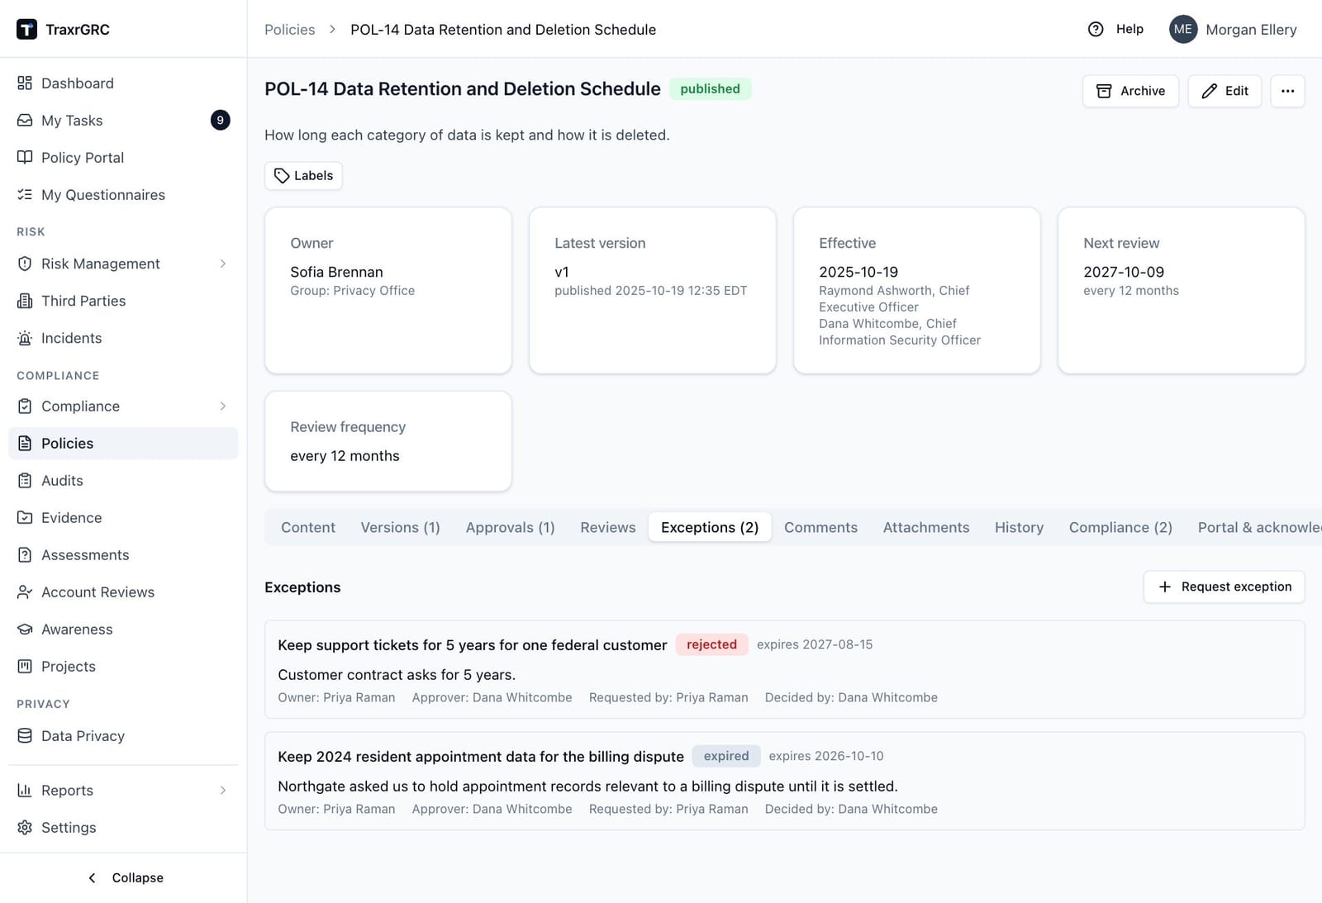
Task: Open the rejected federal customer exception
Action: point(784,669)
